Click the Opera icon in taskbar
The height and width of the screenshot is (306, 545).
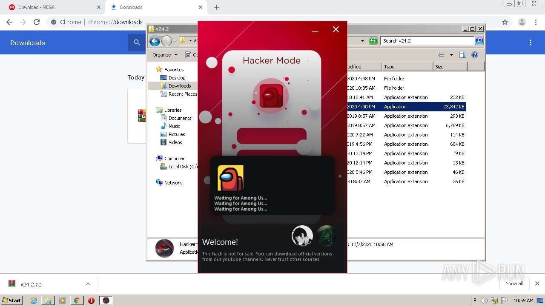91,300
